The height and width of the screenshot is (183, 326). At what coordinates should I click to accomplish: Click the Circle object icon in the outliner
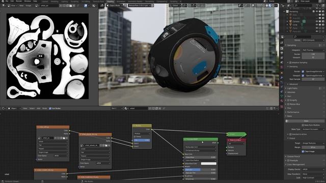[291, 25]
